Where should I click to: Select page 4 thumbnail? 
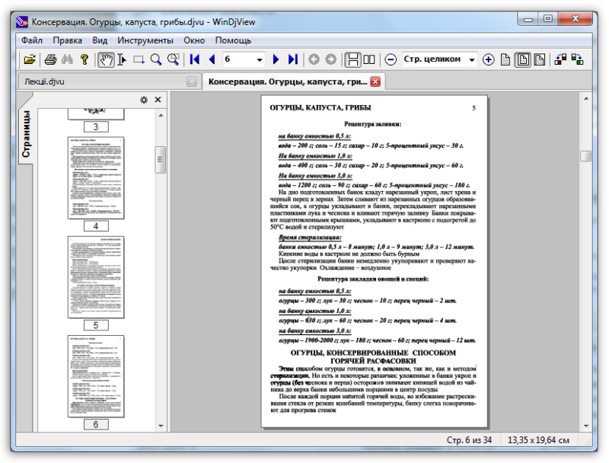[96, 178]
